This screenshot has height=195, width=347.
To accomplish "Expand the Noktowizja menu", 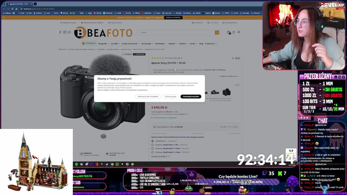I will coord(161,44).
